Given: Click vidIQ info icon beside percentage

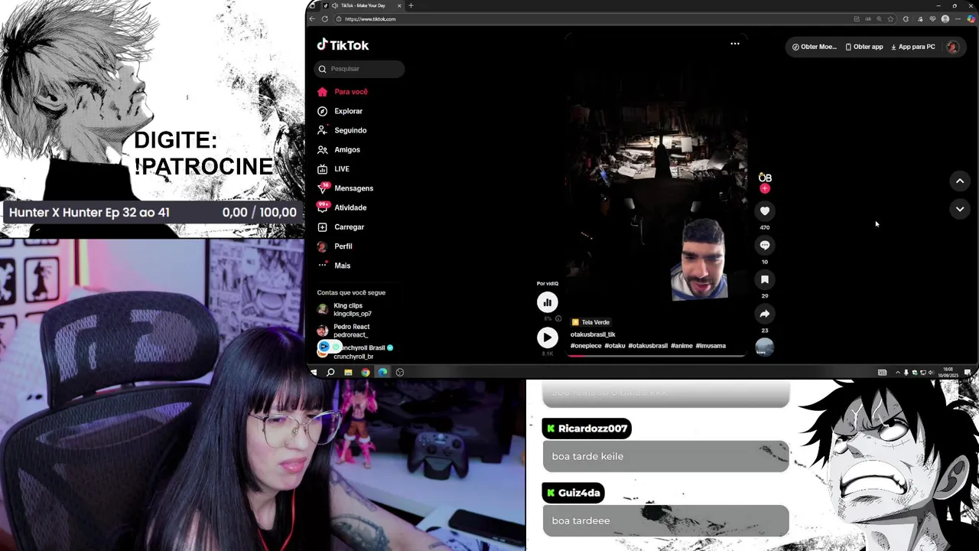Looking at the screenshot, I should click(x=558, y=319).
